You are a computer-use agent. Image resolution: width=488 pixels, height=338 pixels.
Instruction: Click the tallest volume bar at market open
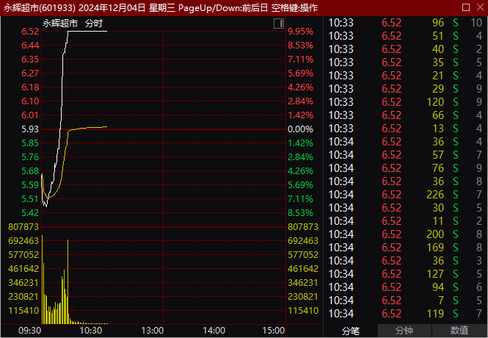(42, 279)
